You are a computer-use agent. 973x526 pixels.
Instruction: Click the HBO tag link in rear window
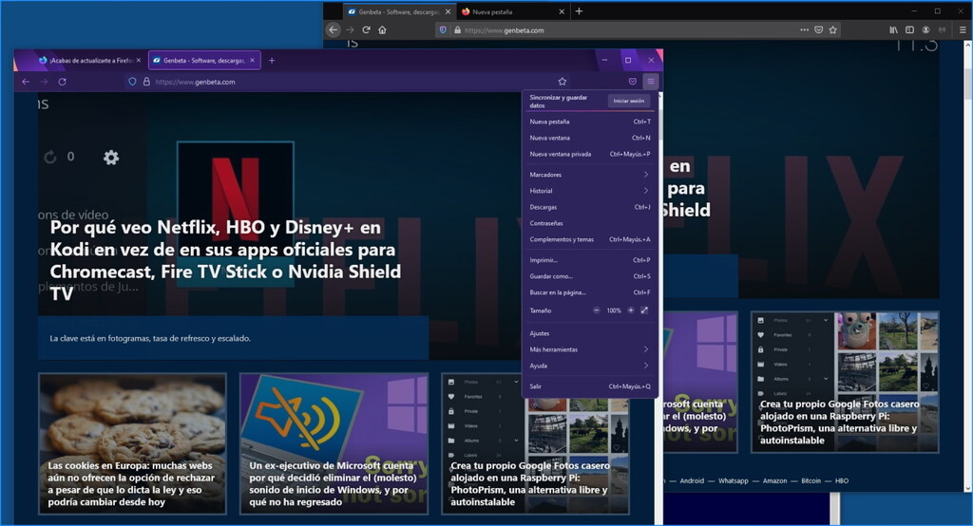tap(842, 480)
